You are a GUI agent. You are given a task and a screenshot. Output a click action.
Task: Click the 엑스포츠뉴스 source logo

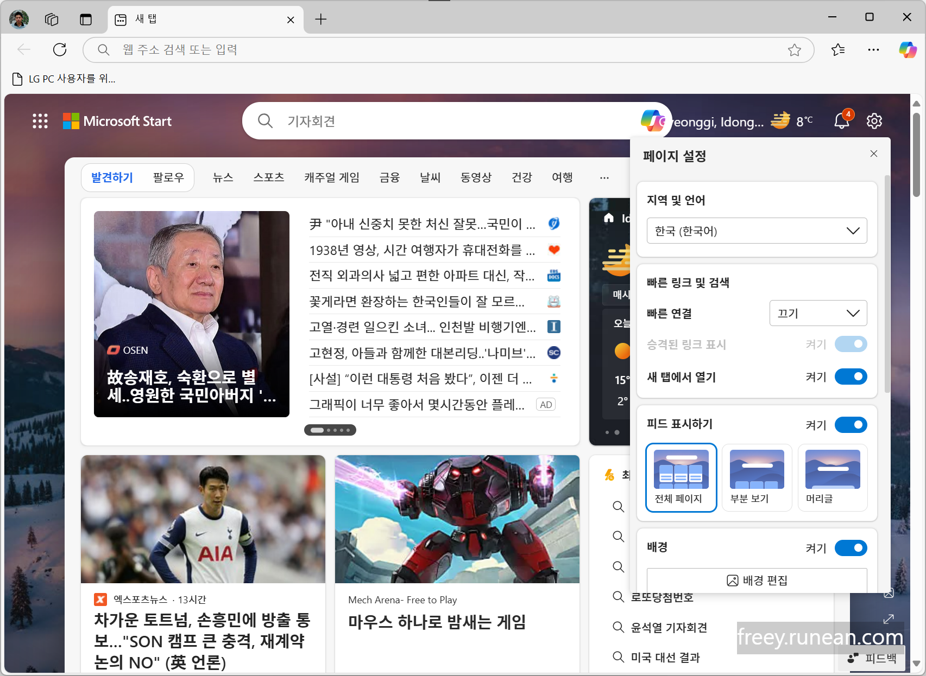(x=100, y=600)
